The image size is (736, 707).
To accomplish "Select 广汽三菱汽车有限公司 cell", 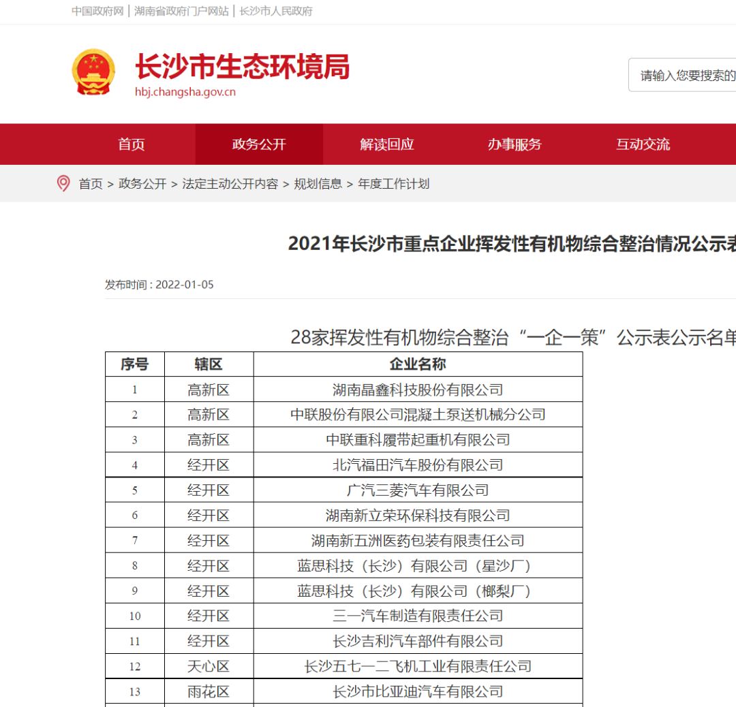I will 418,490.
